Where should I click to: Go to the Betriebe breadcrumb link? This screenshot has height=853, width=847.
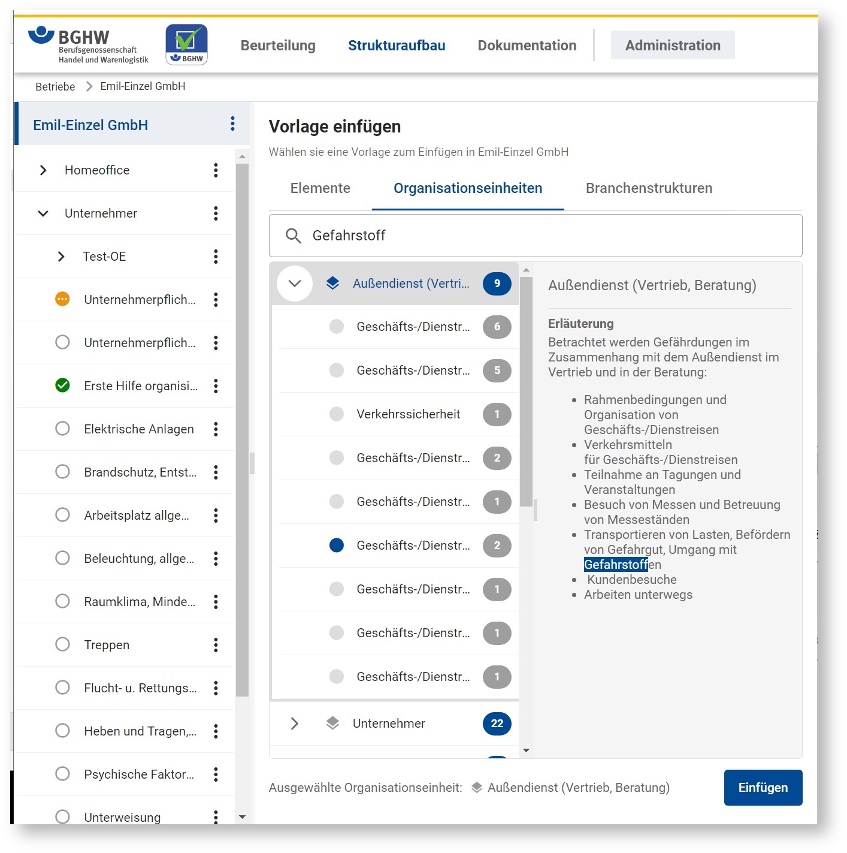pyautogui.click(x=55, y=86)
